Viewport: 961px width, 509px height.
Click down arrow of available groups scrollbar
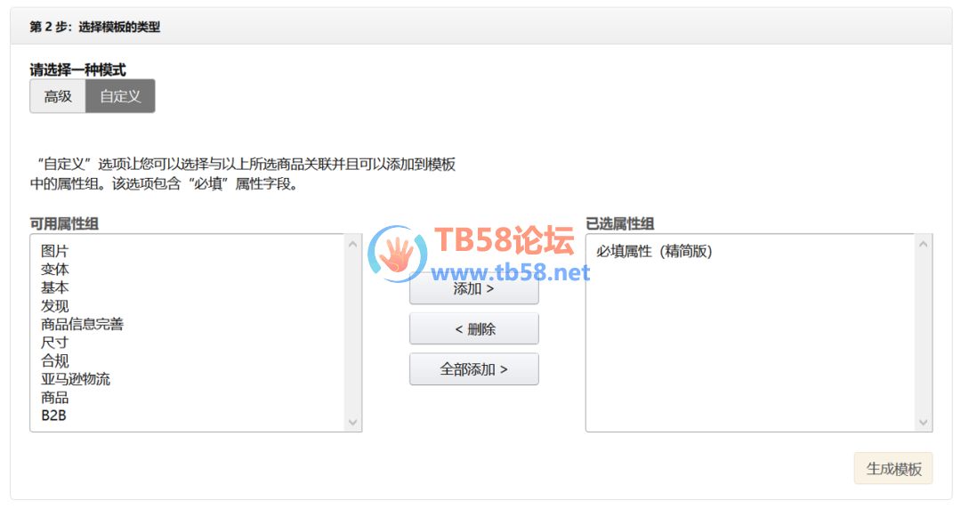(x=352, y=422)
